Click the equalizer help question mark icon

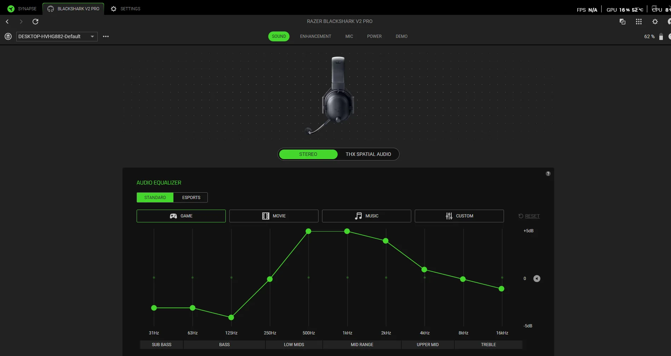pos(548,174)
